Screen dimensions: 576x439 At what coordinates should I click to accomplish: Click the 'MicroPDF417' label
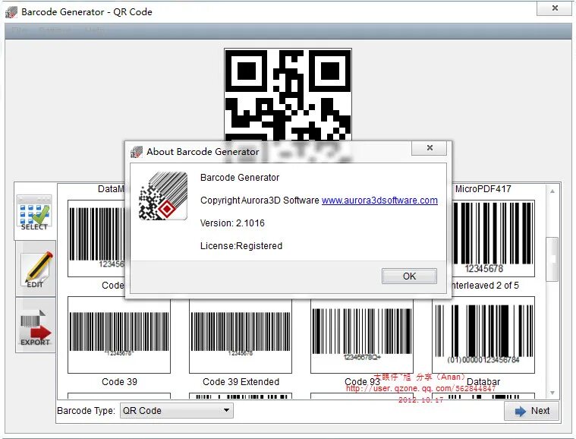click(483, 189)
